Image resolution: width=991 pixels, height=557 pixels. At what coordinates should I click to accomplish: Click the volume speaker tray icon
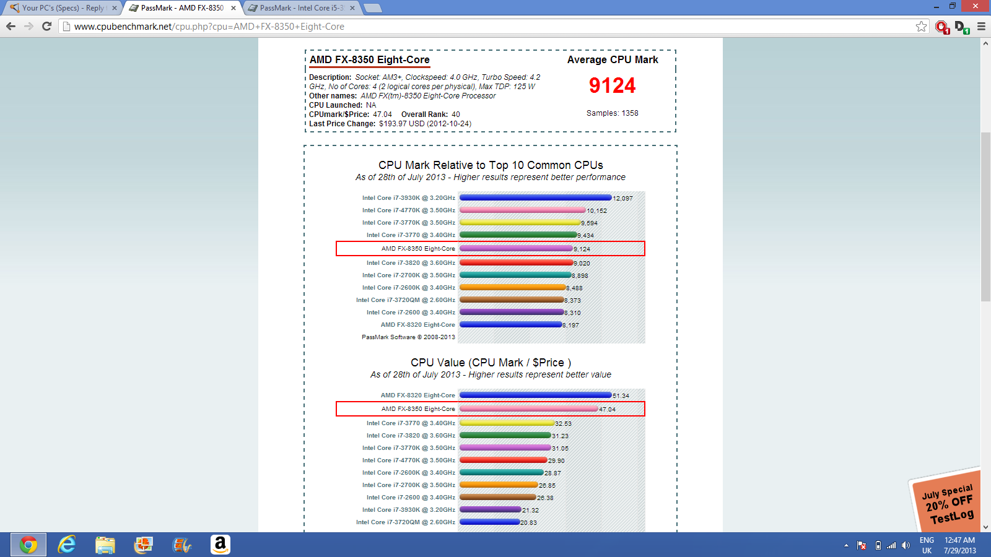(x=906, y=545)
